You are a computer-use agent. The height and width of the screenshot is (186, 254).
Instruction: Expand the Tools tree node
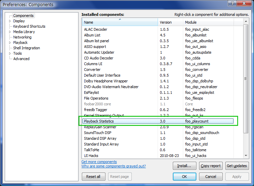tap(10, 53)
